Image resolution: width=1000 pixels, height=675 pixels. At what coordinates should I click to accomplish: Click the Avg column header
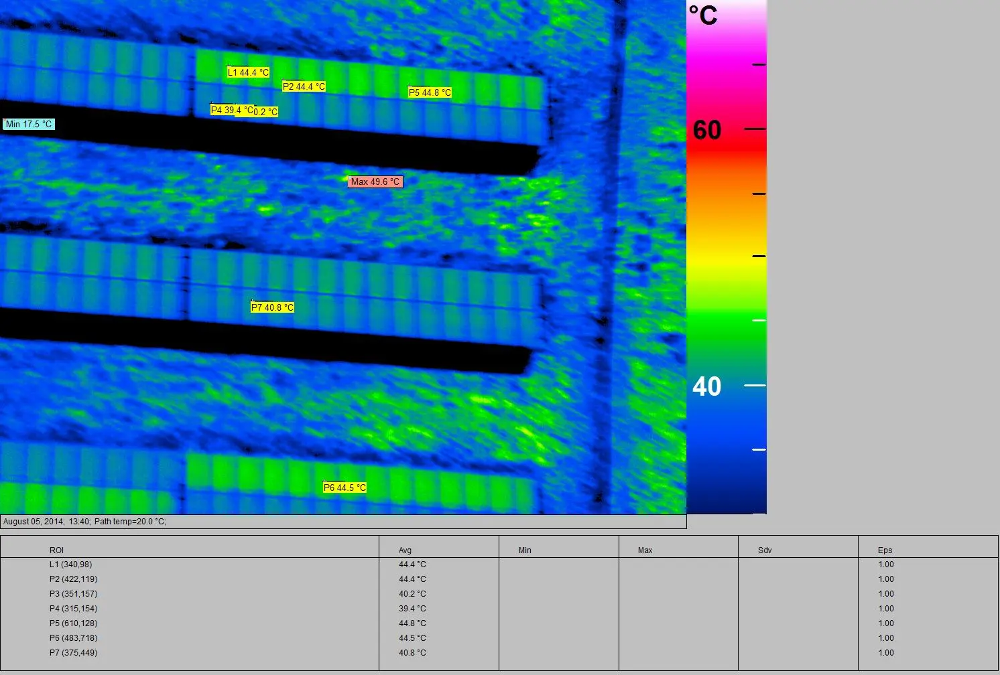pos(405,550)
